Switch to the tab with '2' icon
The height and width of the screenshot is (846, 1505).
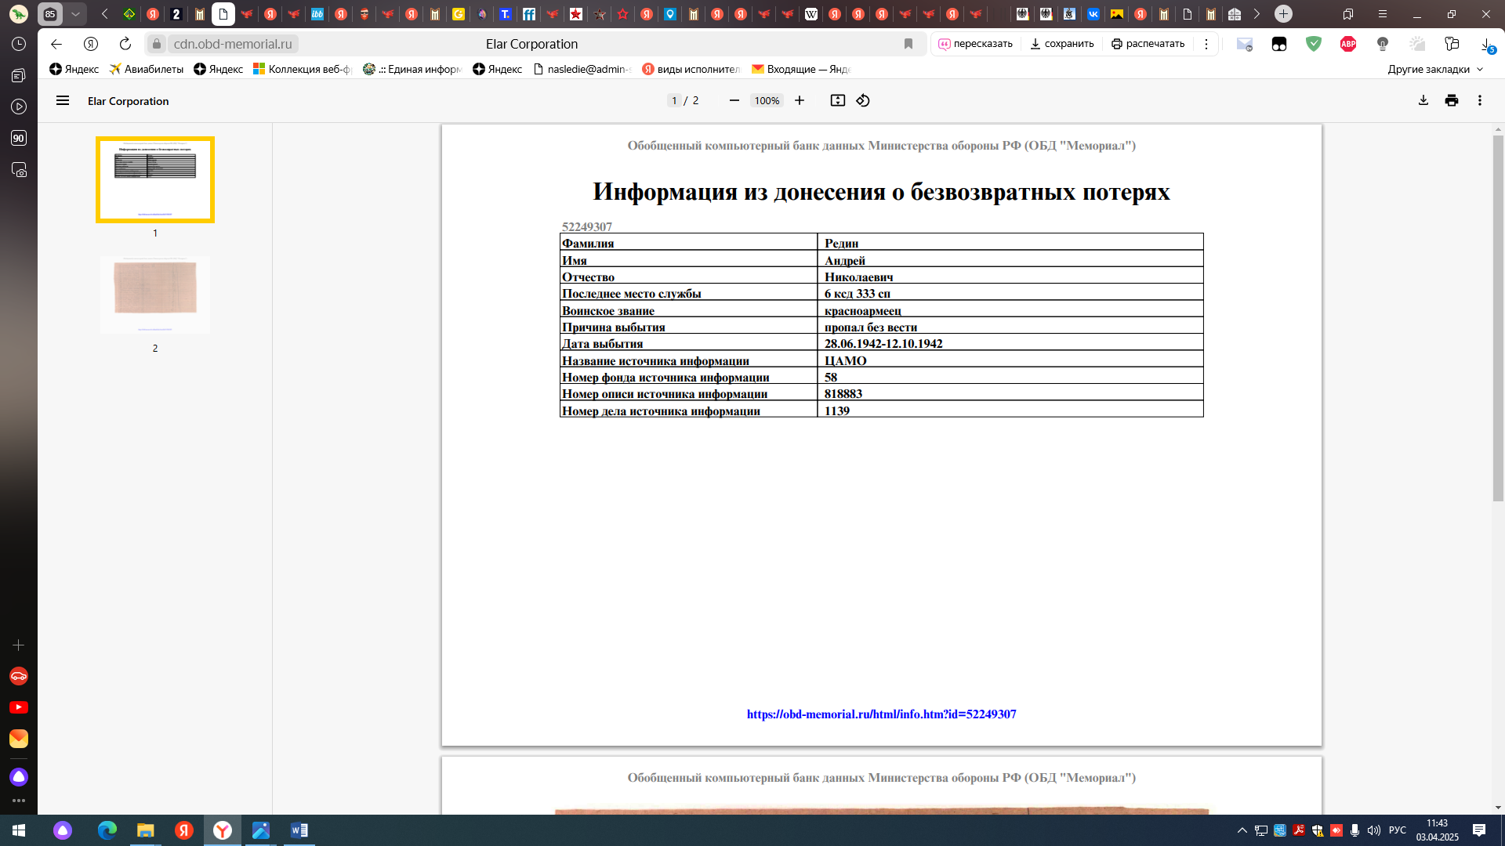176,14
